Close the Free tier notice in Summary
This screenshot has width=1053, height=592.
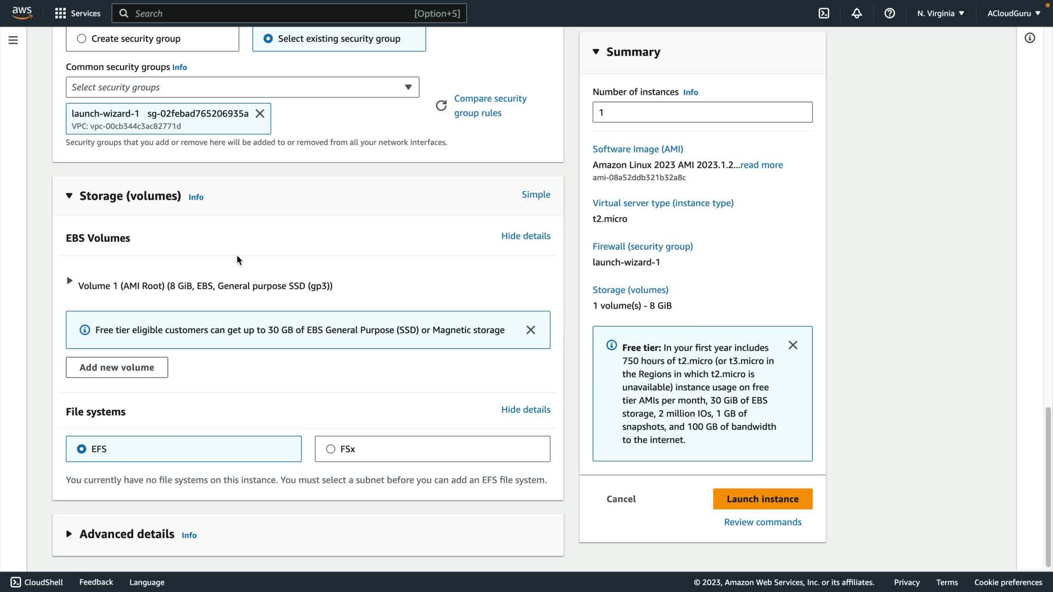click(792, 345)
